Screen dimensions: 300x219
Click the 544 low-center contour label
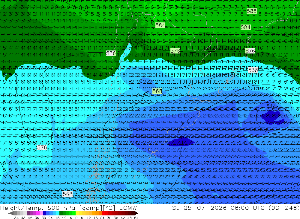(271, 106)
